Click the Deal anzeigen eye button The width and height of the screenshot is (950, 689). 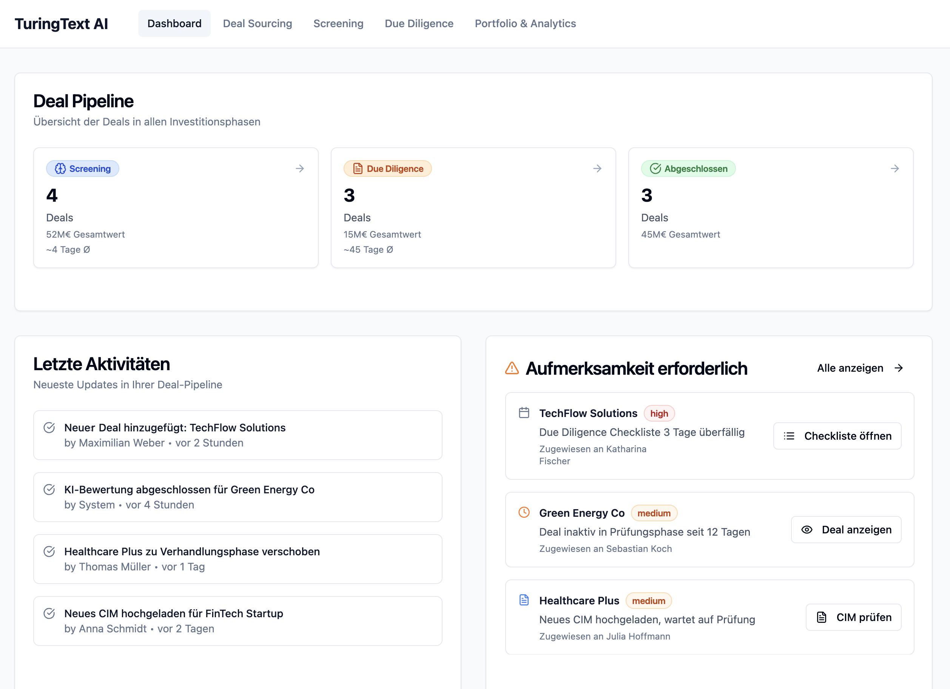(x=846, y=530)
